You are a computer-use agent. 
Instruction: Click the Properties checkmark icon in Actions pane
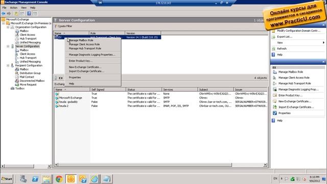coord(275,113)
